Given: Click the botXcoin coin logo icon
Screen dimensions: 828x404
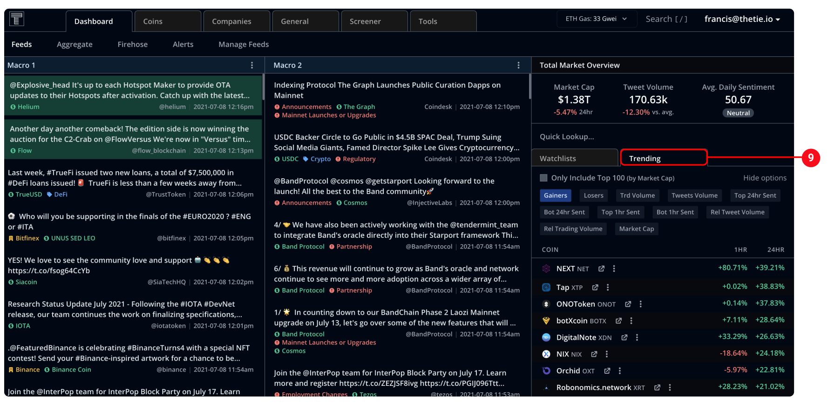Looking at the screenshot, I should [546, 321].
